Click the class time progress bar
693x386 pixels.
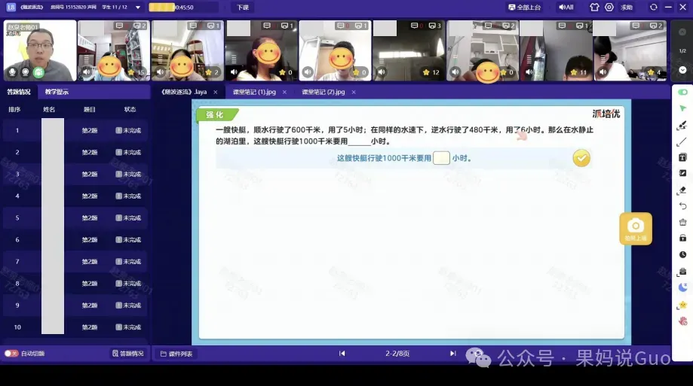click(183, 8)
